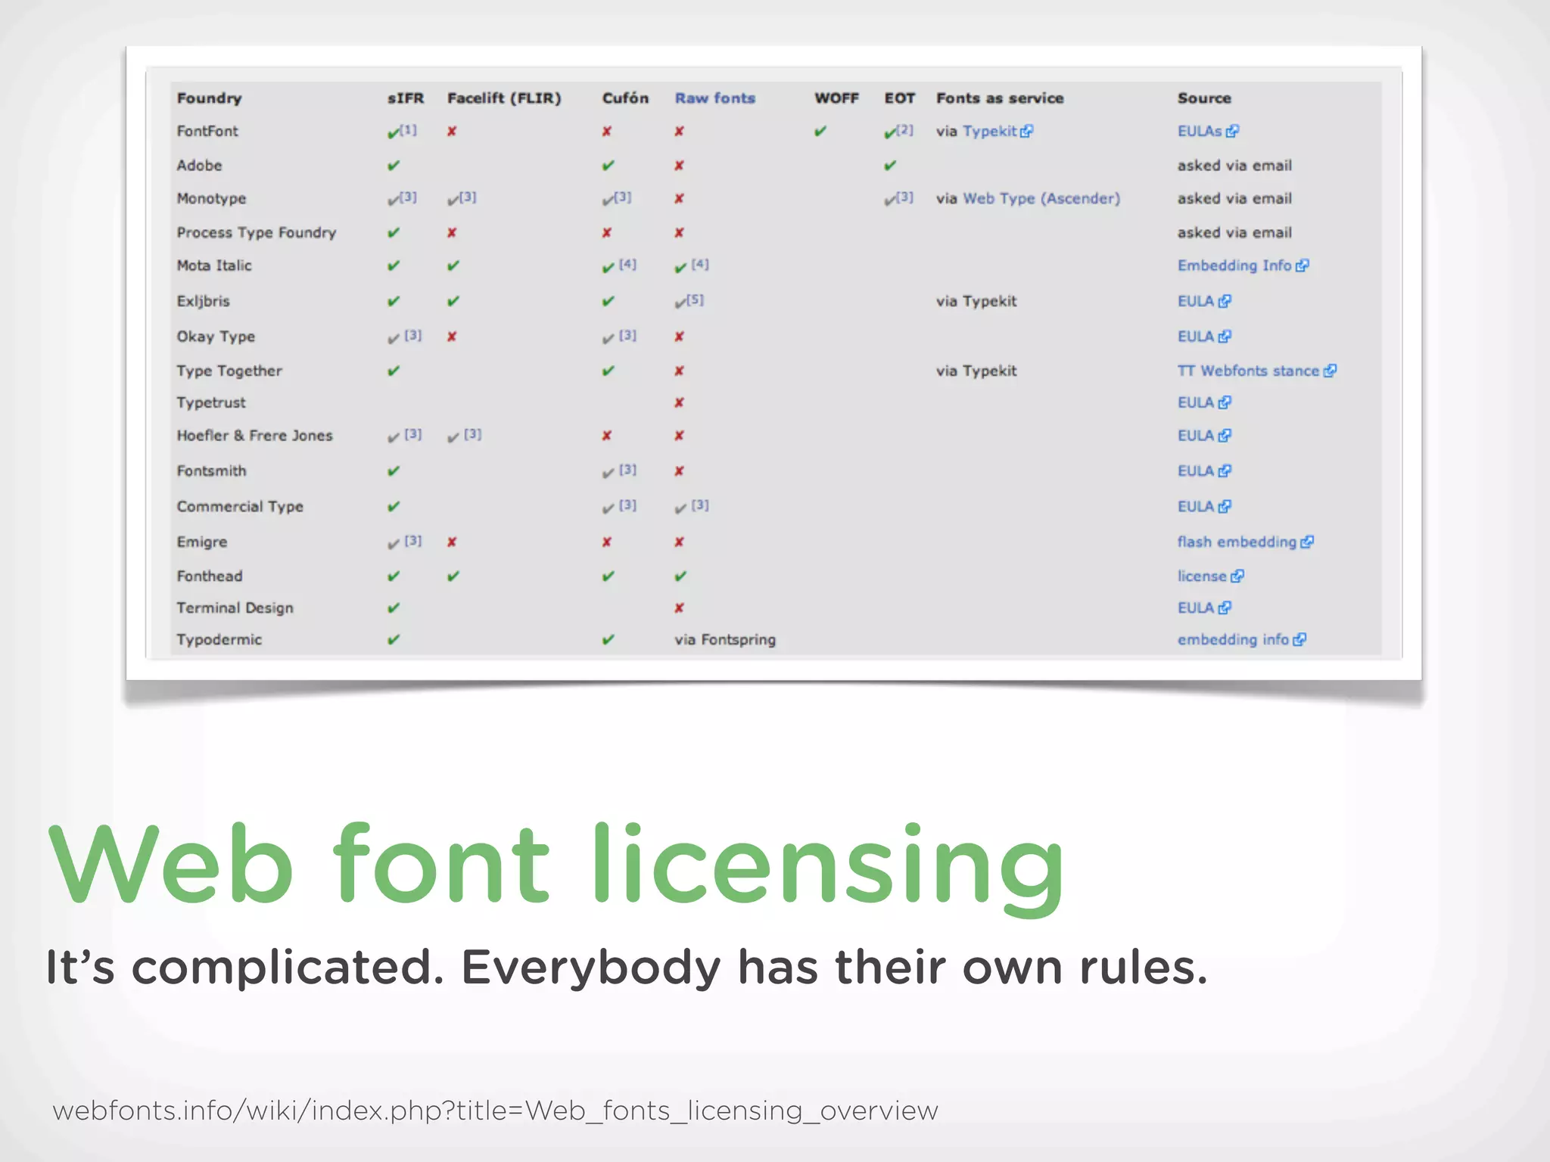Click the external-link icon beside FontFont Typekit

[1026, 132]
